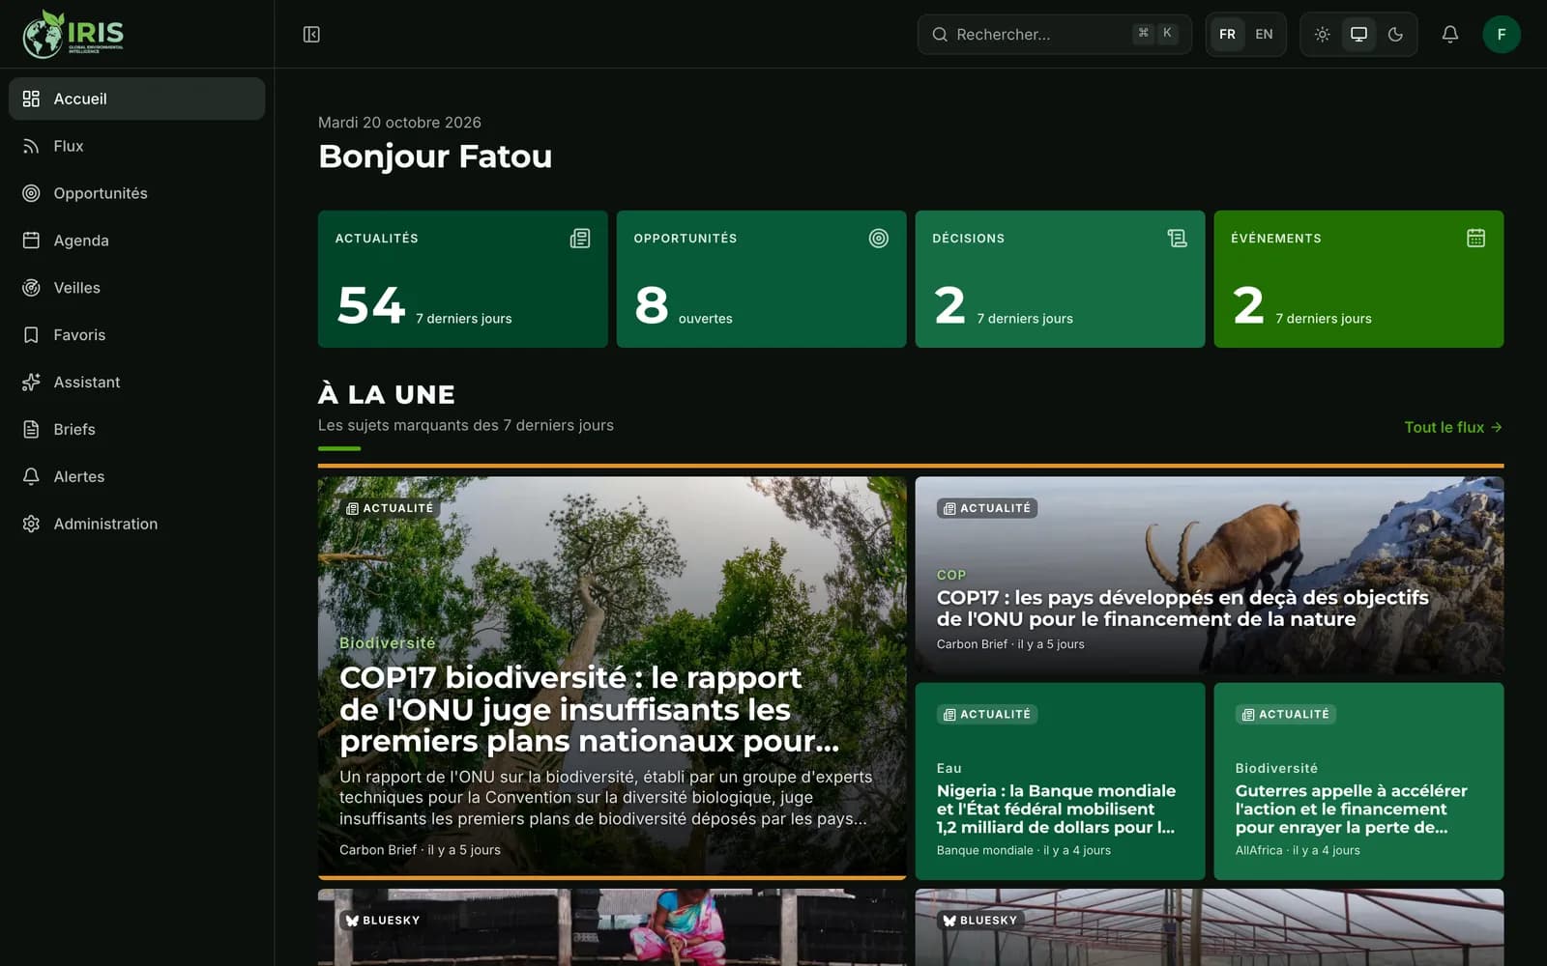Viewport: 1547px width, 966px height.
Task: Open Événements 2 stat card
Action: coord(1358,279)
